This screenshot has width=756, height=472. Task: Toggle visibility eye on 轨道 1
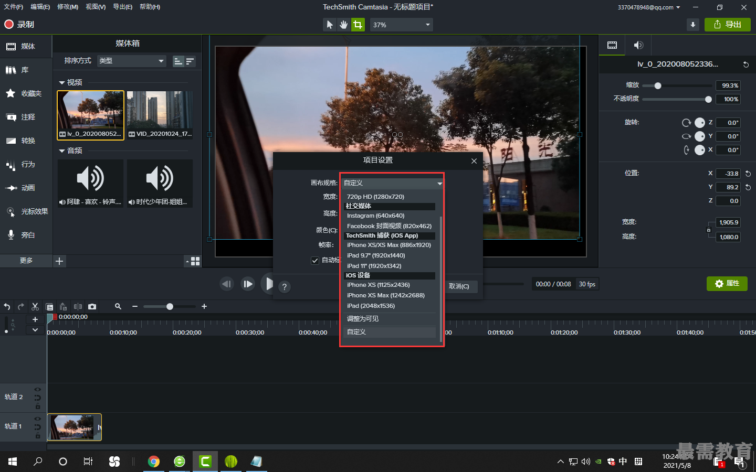37,419
